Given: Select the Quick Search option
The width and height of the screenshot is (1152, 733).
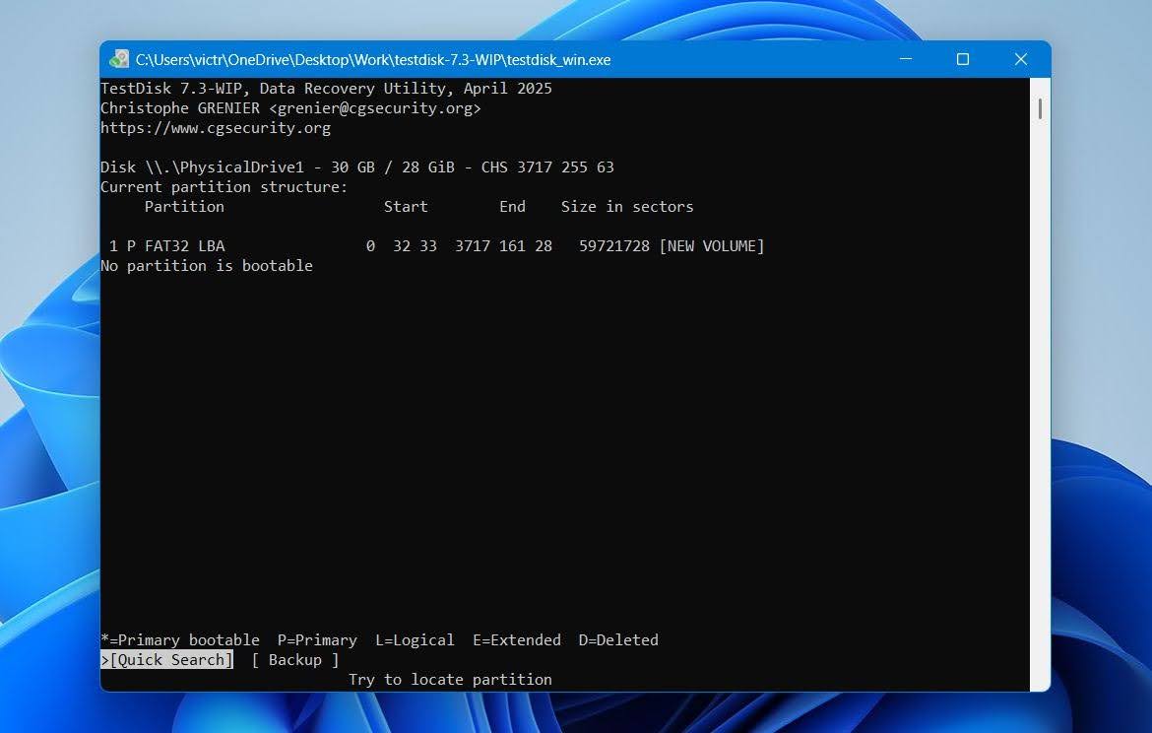Looking at the screenshot, I should 166,659.
